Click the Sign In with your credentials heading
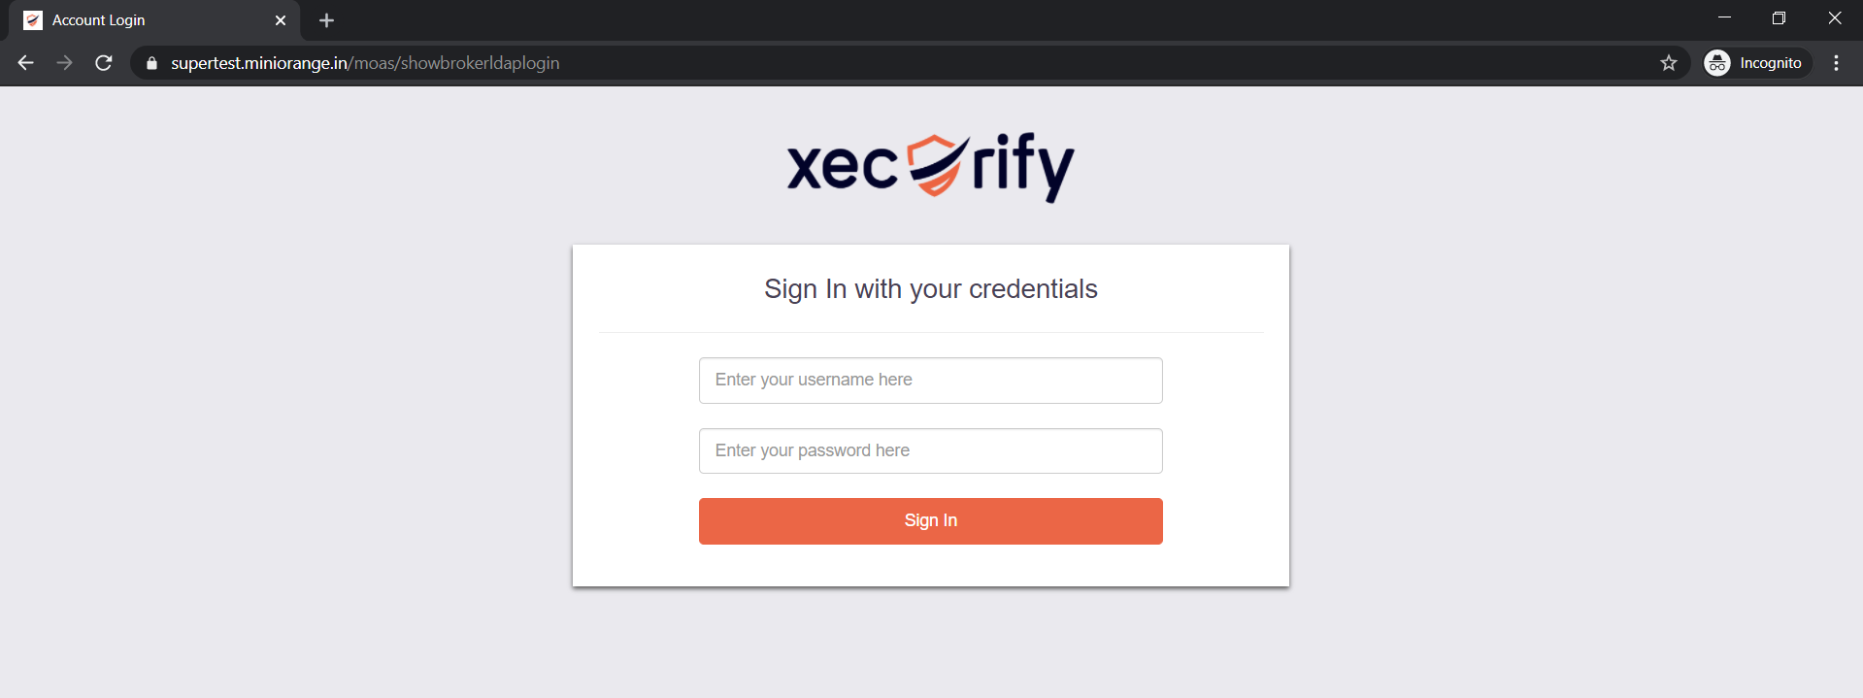The height and width of the screenshot is (698, 1863). click(930, 288)
